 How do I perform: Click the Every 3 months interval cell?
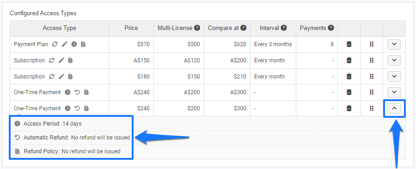pos(273,44)
